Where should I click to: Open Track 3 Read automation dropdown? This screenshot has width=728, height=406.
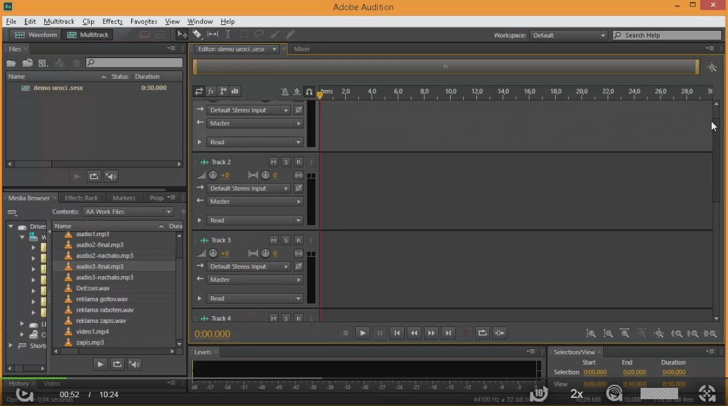tap(255, 299)
